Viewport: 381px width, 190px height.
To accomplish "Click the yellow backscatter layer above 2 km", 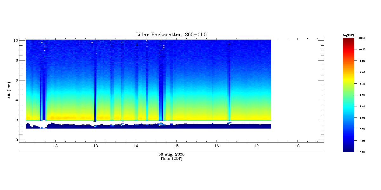I will tap(148, 117).
